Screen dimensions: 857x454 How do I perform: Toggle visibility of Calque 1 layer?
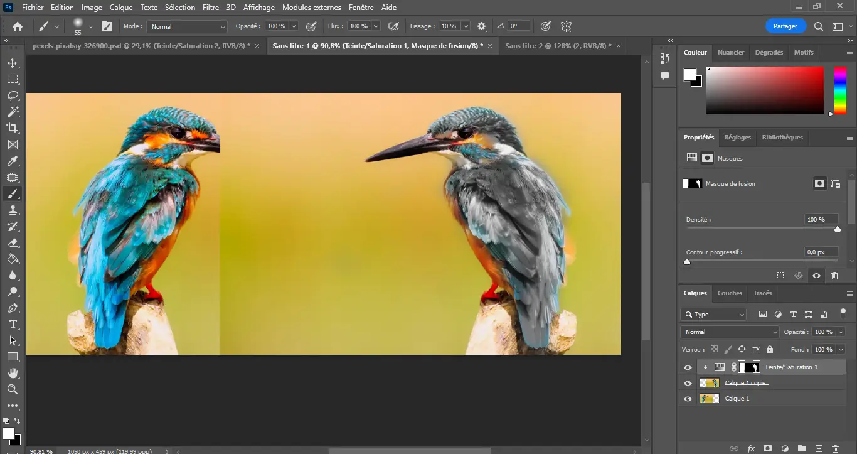point(688,399)
